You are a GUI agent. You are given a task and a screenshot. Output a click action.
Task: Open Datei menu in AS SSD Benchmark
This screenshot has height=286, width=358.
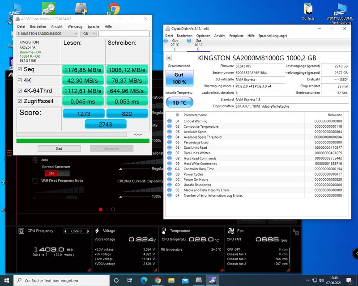(x=21, y=26)
